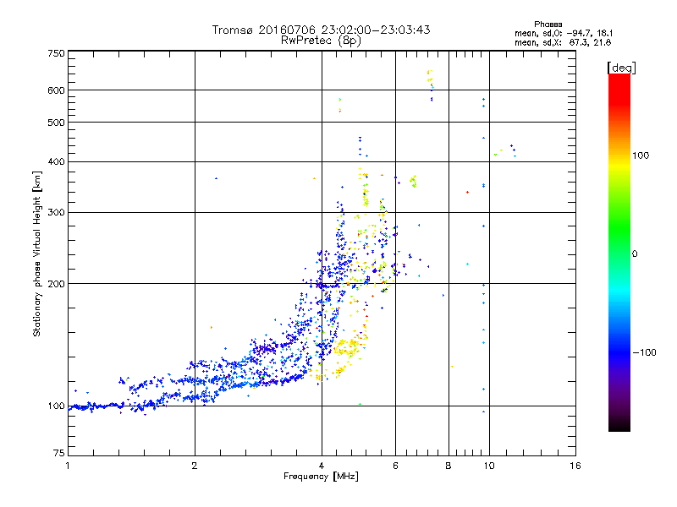The width and height of the screenshot is (677, 507).
Task: Click the y-axis tick "100" on the height axis
Action: click(x=57, y=406)
